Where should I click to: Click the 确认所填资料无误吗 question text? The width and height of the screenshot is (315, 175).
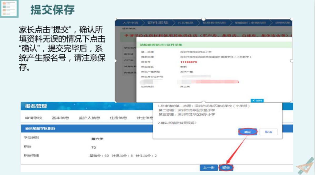point(177,123)
